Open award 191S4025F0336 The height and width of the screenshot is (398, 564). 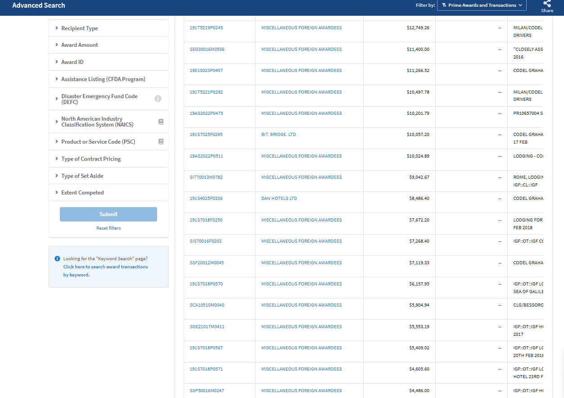coord(206,199)
